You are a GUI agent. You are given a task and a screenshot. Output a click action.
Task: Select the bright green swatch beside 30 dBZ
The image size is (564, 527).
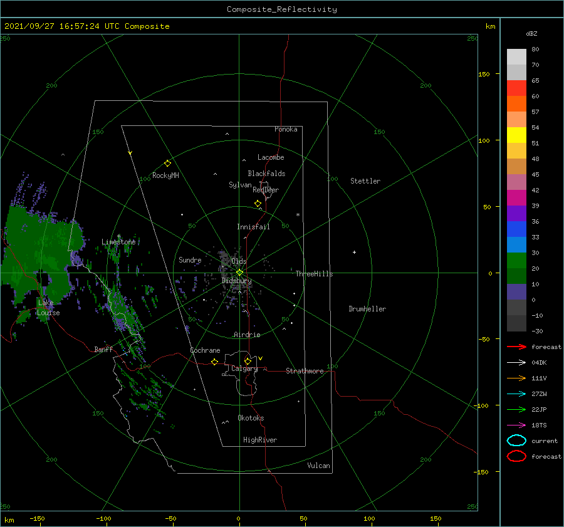(x=516, y=260)
